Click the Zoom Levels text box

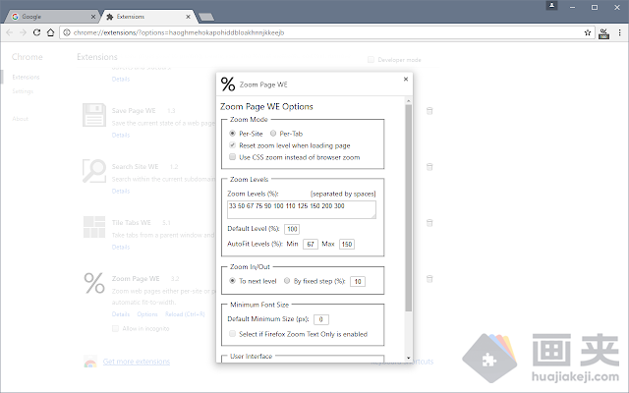point(301,209)
